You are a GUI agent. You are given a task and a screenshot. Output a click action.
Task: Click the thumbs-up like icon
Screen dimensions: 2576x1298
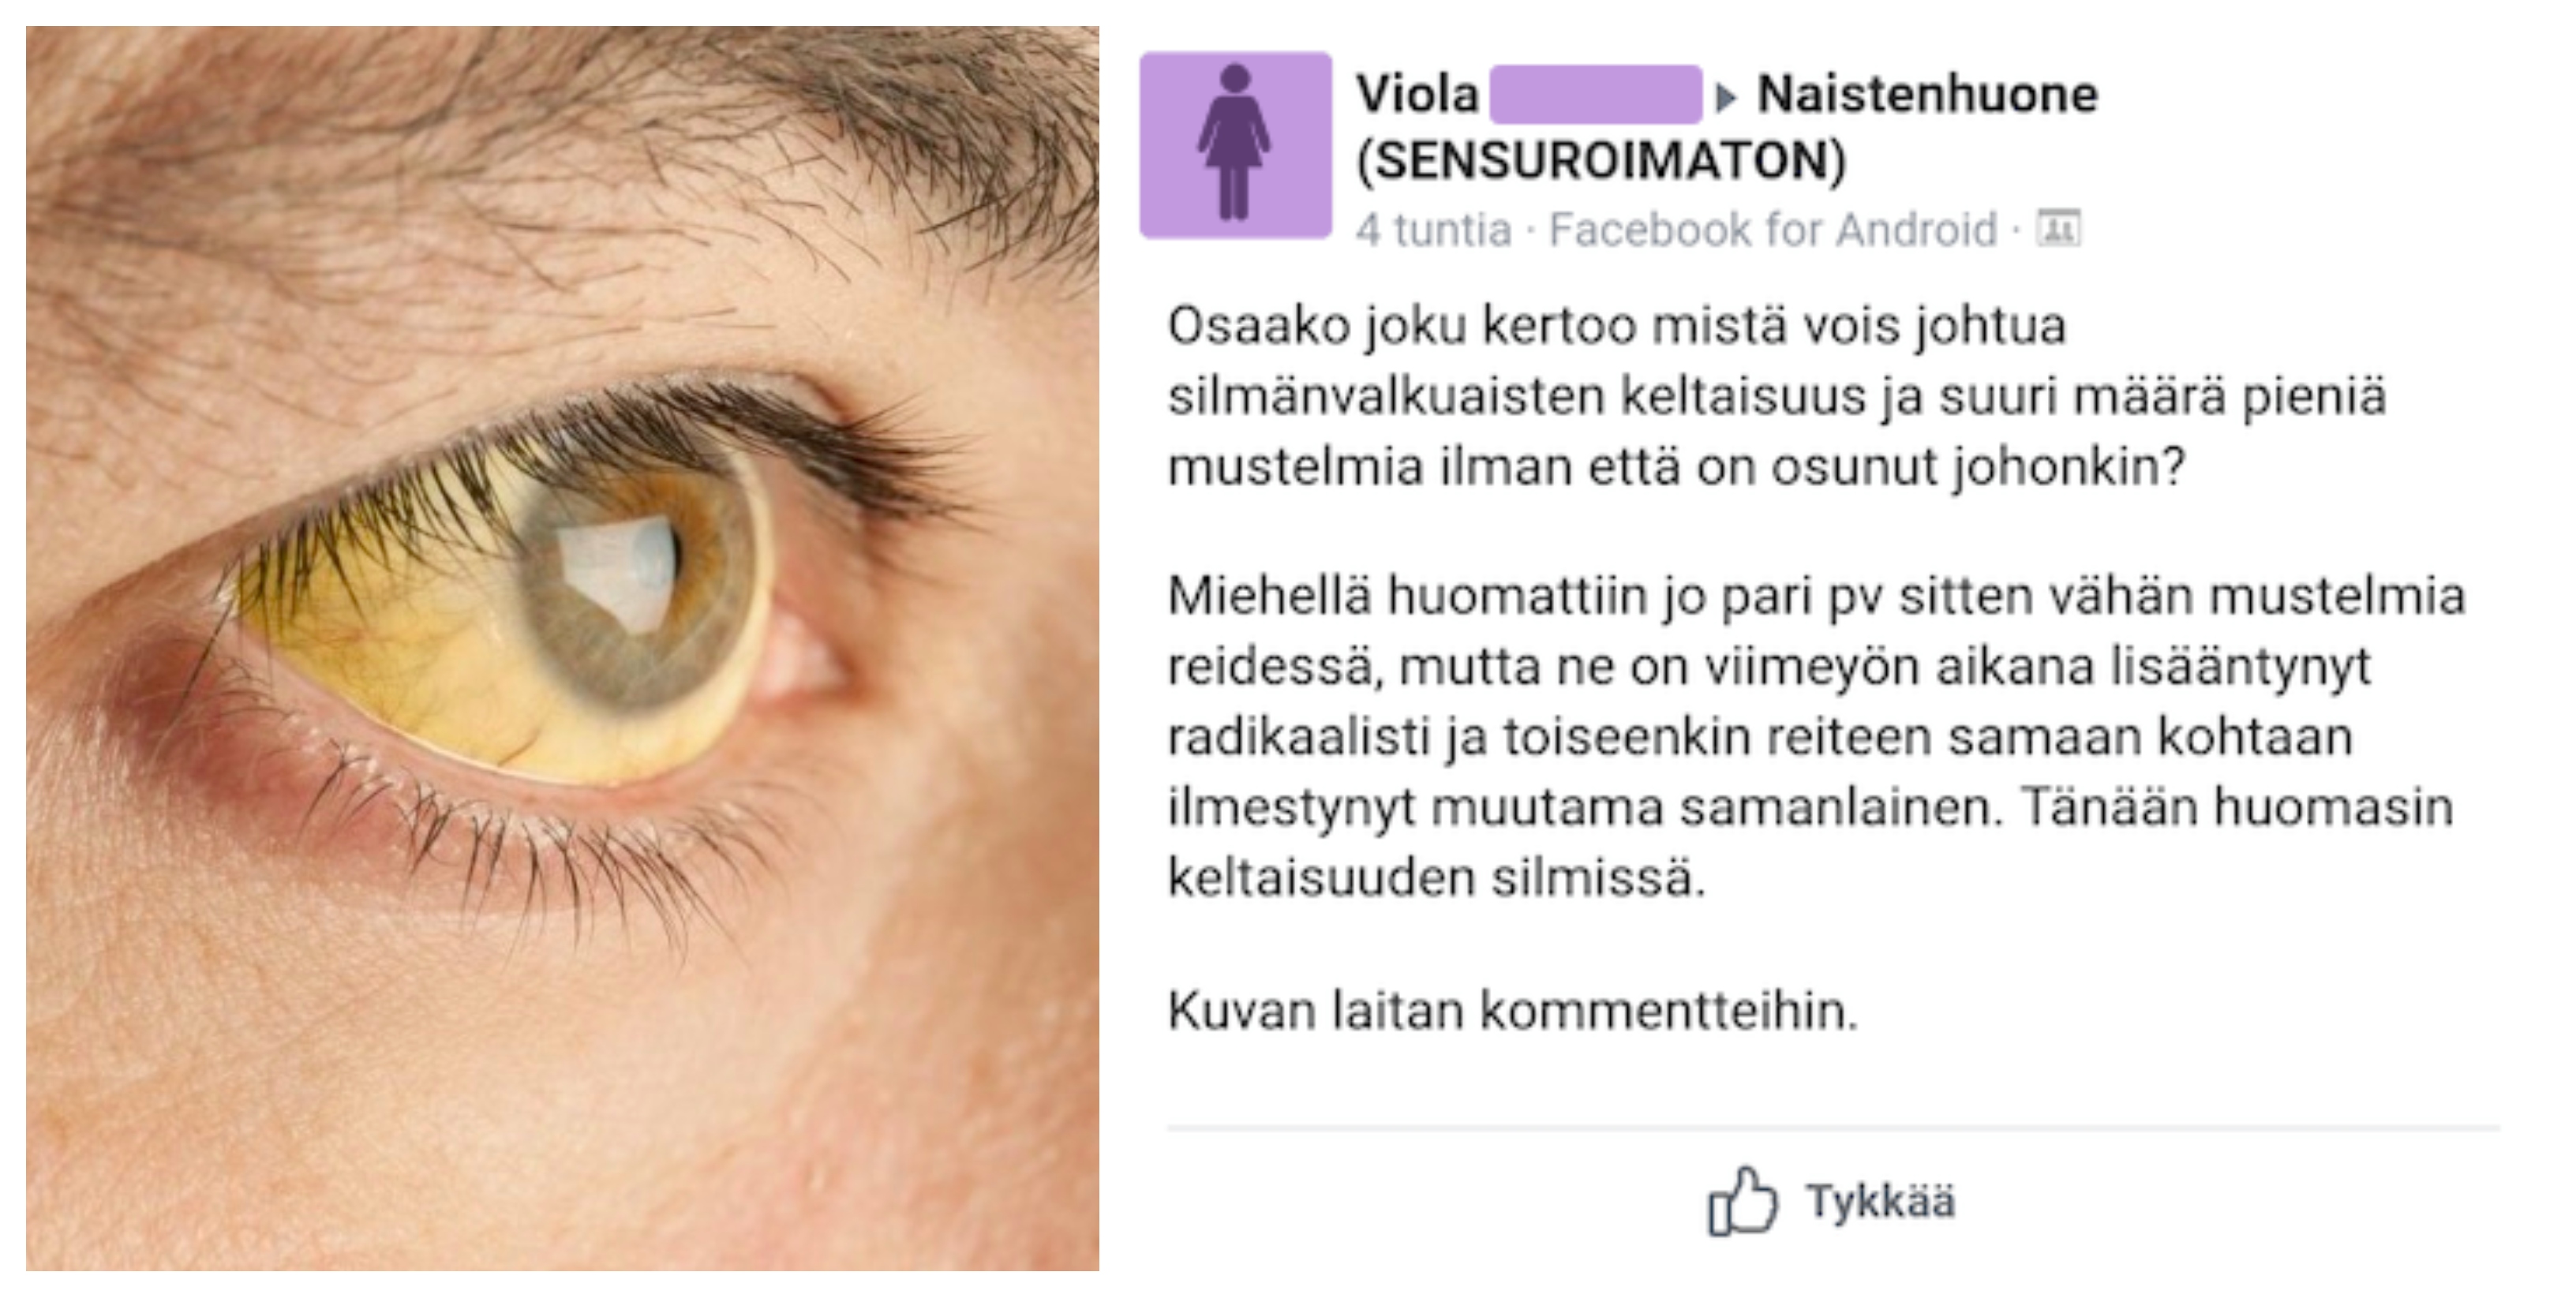(x=1742, y=1200)
